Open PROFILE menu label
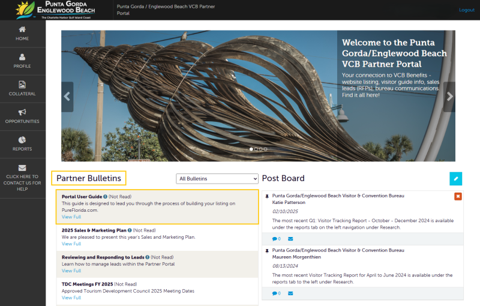Screen dimensions: 480x306 (x=22, y=66)
